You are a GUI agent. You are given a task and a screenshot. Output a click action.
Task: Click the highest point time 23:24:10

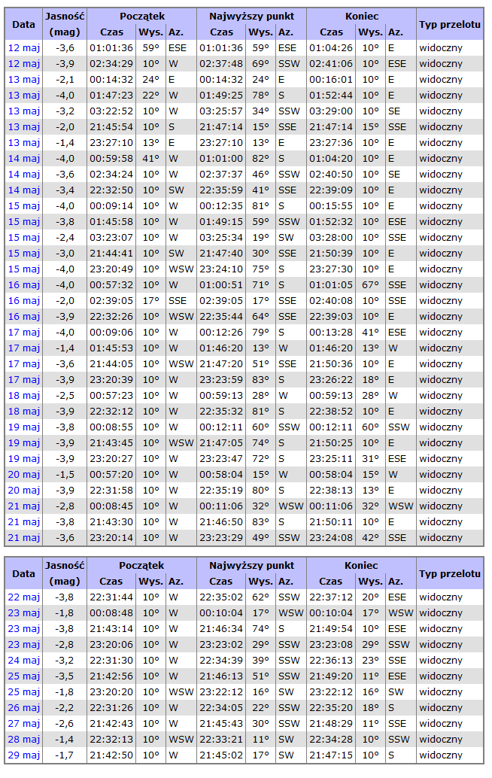[221, 269]
